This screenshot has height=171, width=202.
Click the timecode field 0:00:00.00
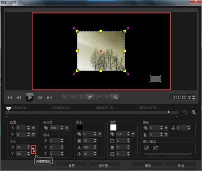point(181,97)
